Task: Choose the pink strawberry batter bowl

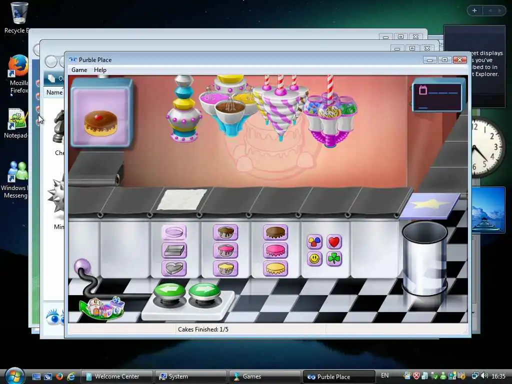Action: 225,250
